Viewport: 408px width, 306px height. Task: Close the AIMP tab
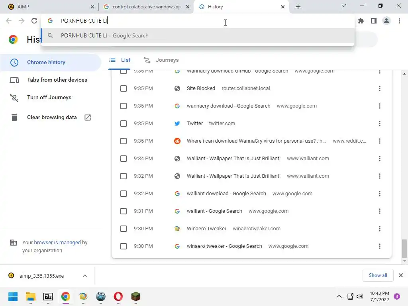[92, 7]
